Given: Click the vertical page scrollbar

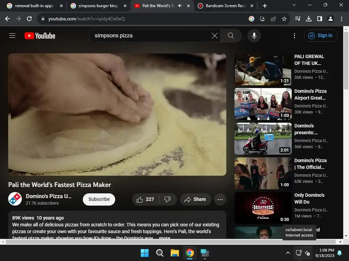Looking at the screenshot, I should click(x=346, y=60).
